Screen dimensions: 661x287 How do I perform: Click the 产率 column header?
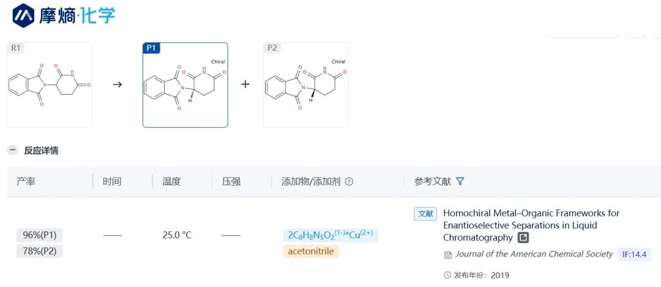click(26, 181)
